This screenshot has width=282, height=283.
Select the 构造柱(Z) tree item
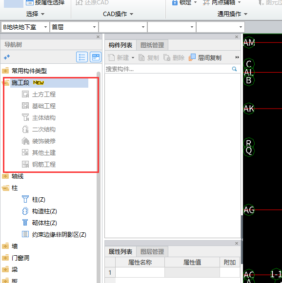44,211
